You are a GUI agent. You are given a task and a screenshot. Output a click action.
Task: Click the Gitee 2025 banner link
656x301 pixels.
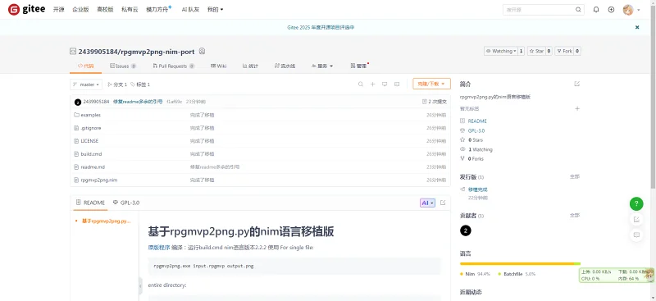(321, 27)
